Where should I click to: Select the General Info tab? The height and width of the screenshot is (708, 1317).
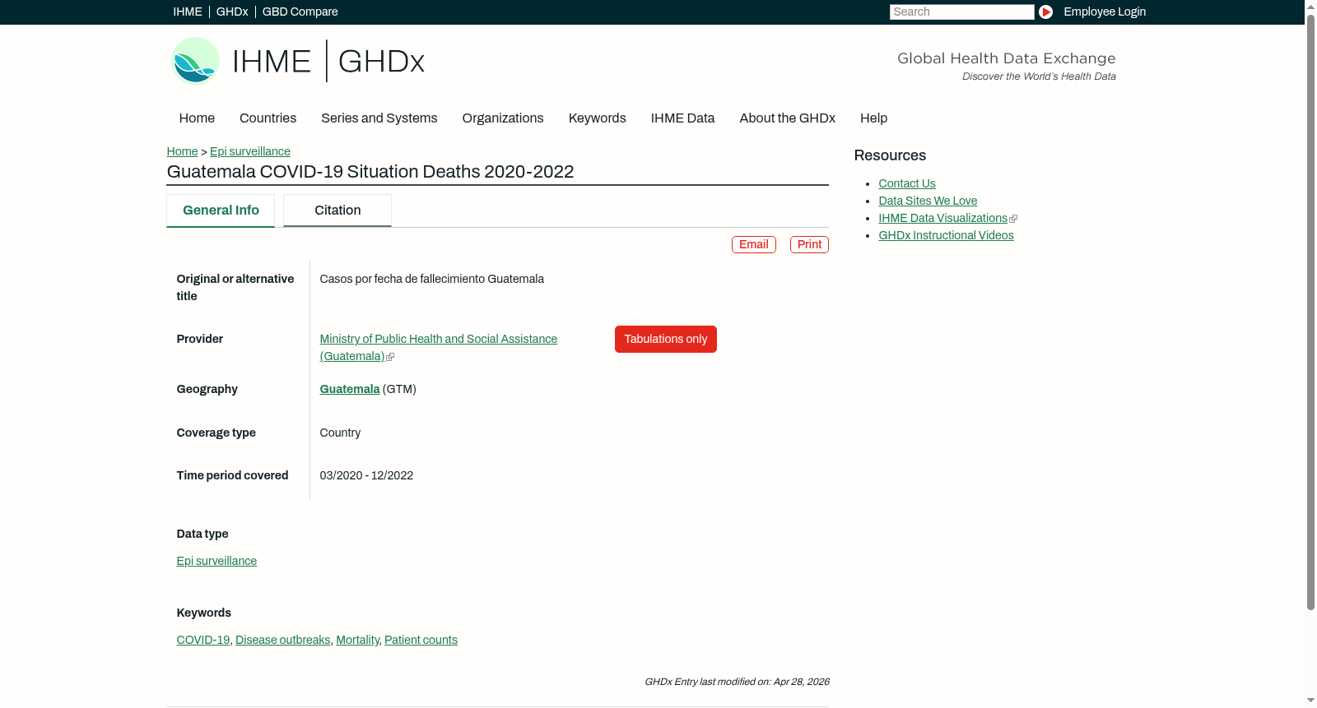(221, 211)
